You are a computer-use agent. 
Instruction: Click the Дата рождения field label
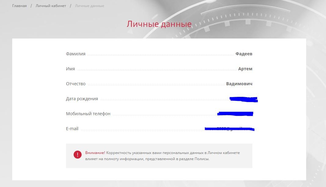[x=82, y=99]
